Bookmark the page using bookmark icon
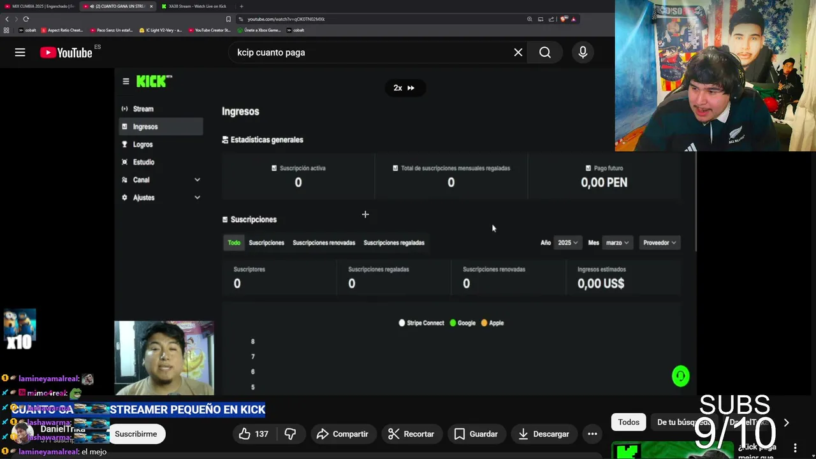The height and width of the screenshot is (459, 816). (x=228, y=19)
